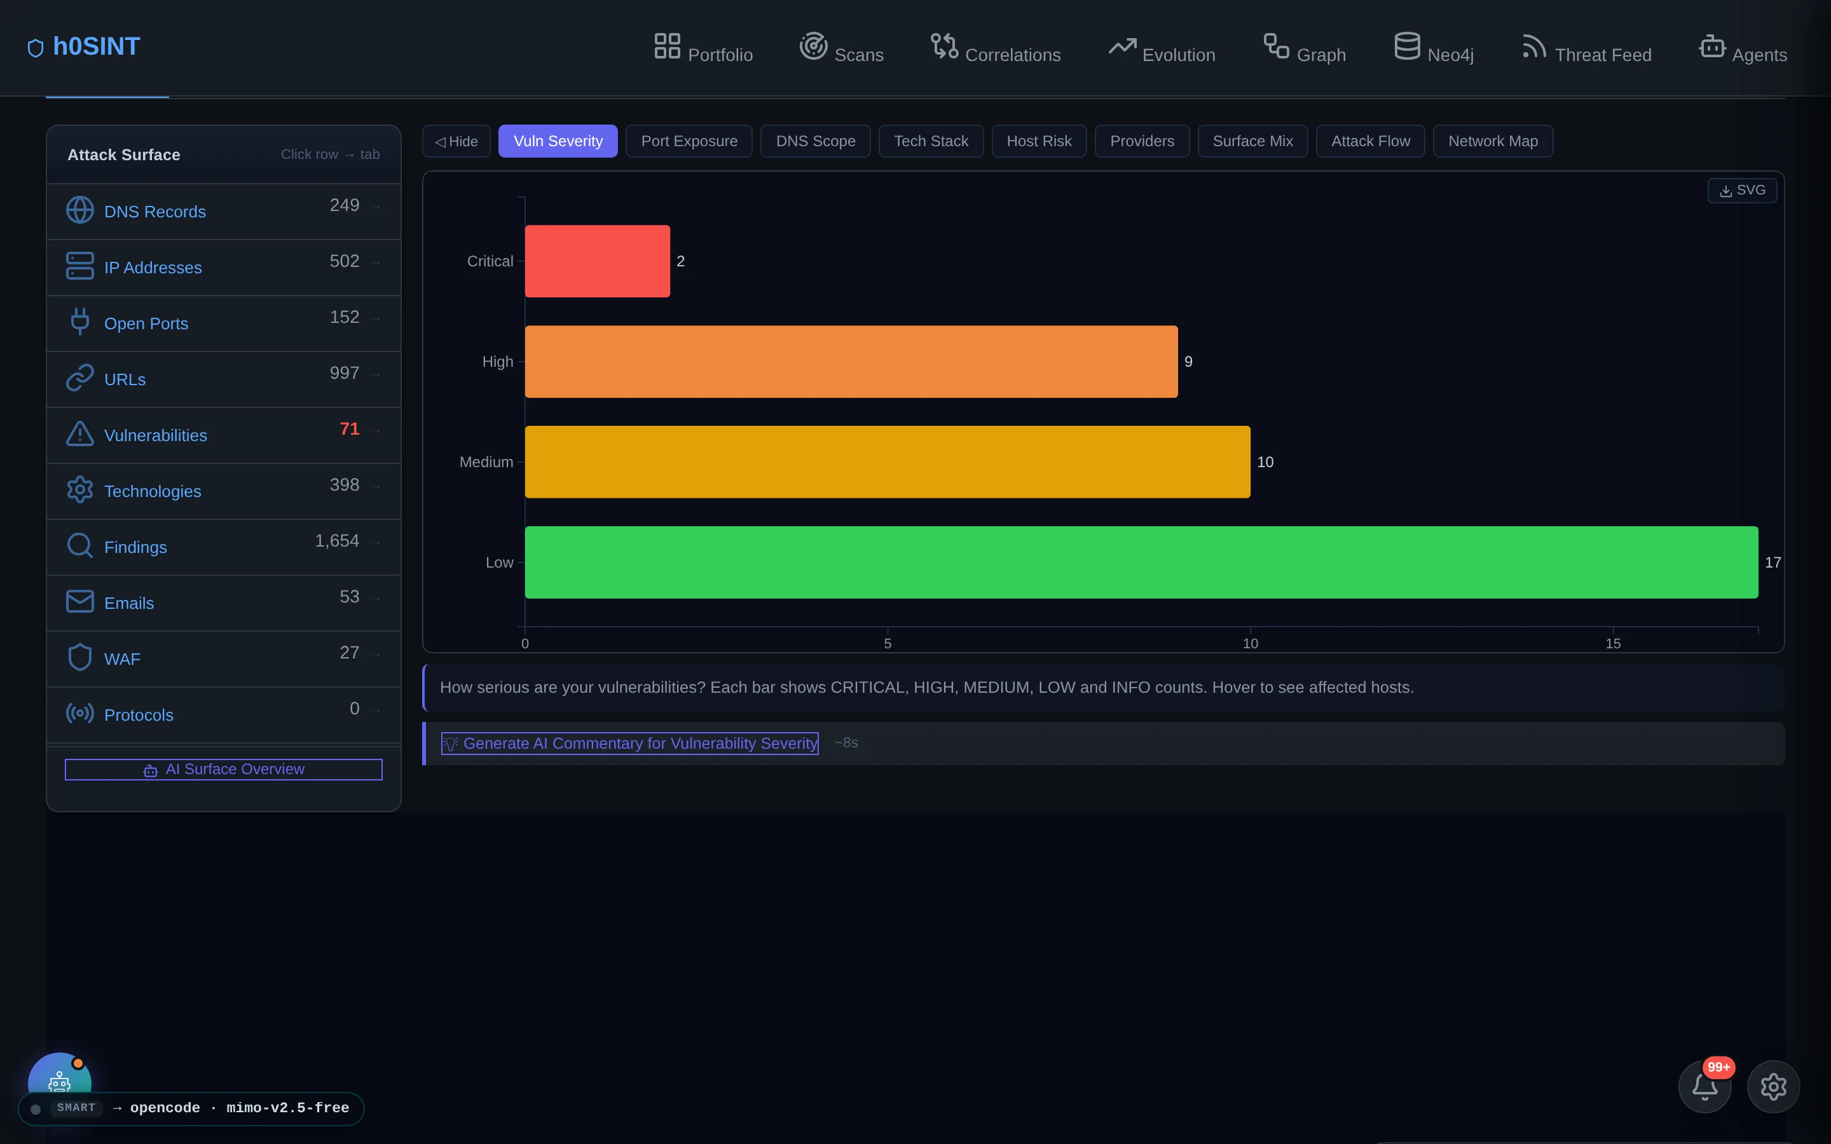1831x1144 pixels.
Task: Click the yellow Medium bar
Action: click(x=888, y=462)
